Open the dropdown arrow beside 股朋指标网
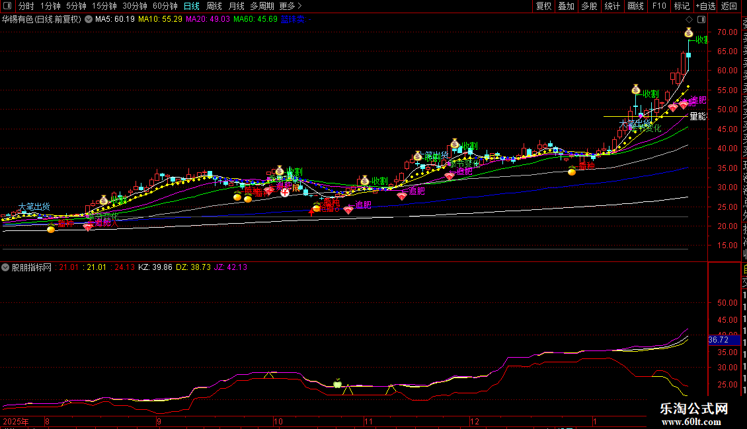Screen dimensions: 747x429 pos(5,267)
